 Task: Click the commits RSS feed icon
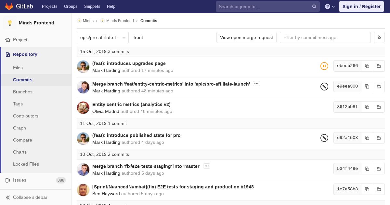click(x=379, y=37)
